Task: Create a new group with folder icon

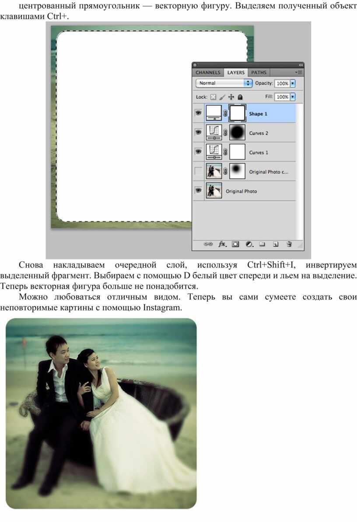Action: click(262, 244)
